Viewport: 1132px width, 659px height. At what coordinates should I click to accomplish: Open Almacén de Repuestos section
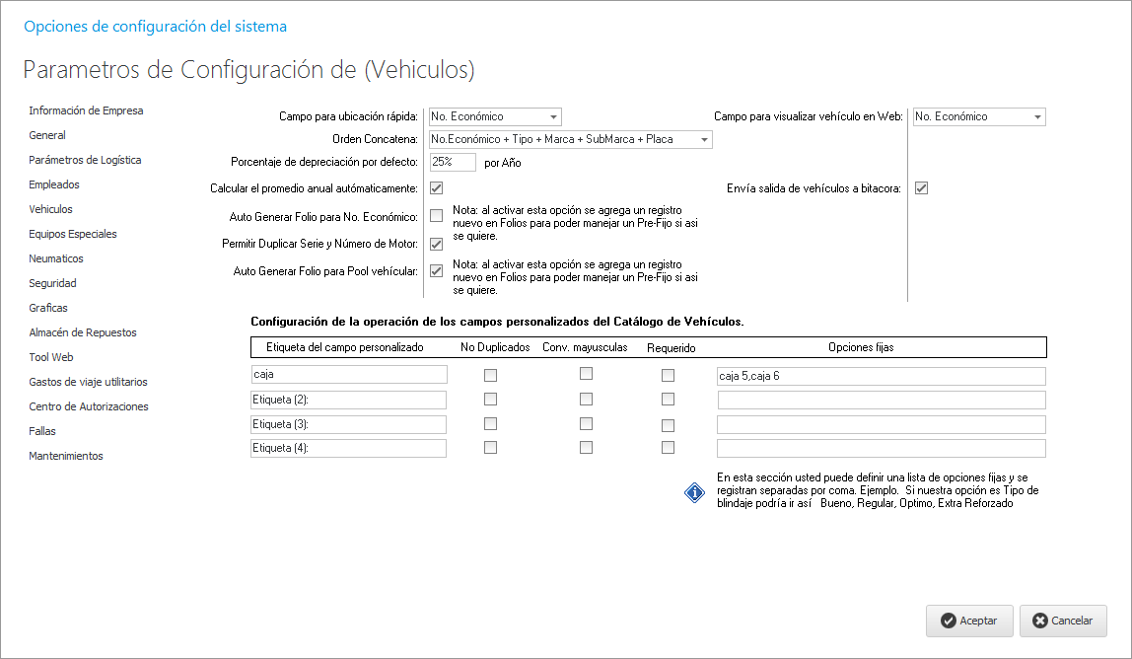83,332
